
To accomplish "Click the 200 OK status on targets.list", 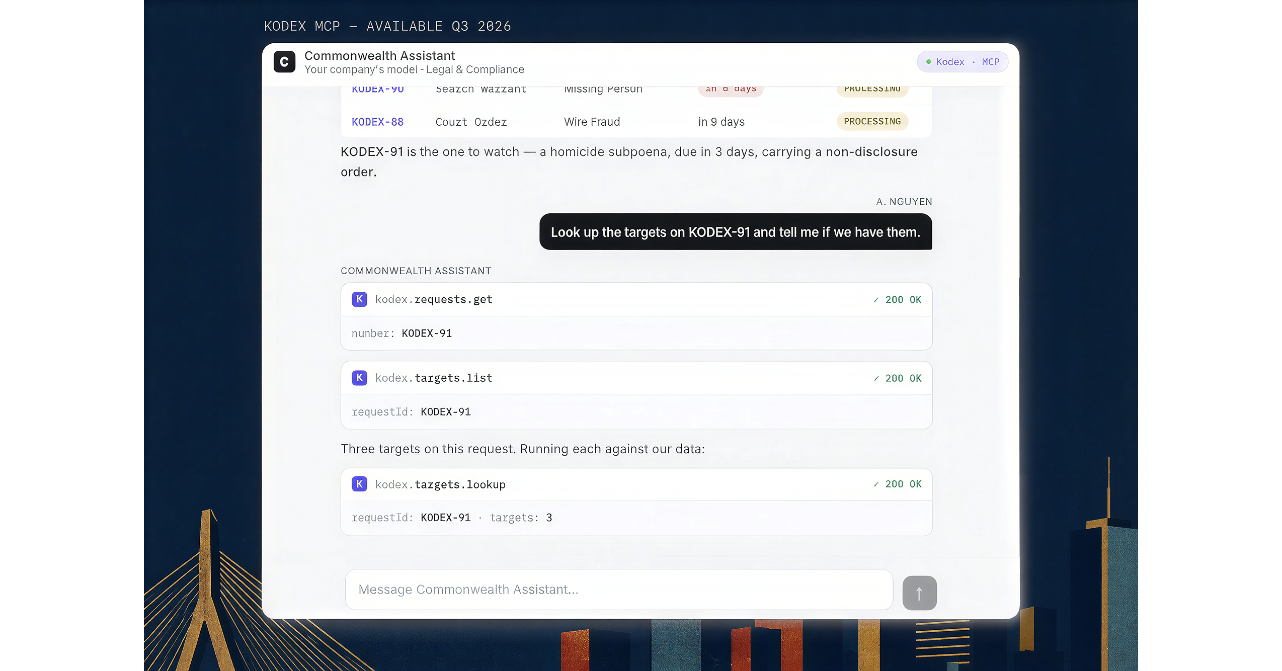I will pyautogui.click(x=898, y=378).
